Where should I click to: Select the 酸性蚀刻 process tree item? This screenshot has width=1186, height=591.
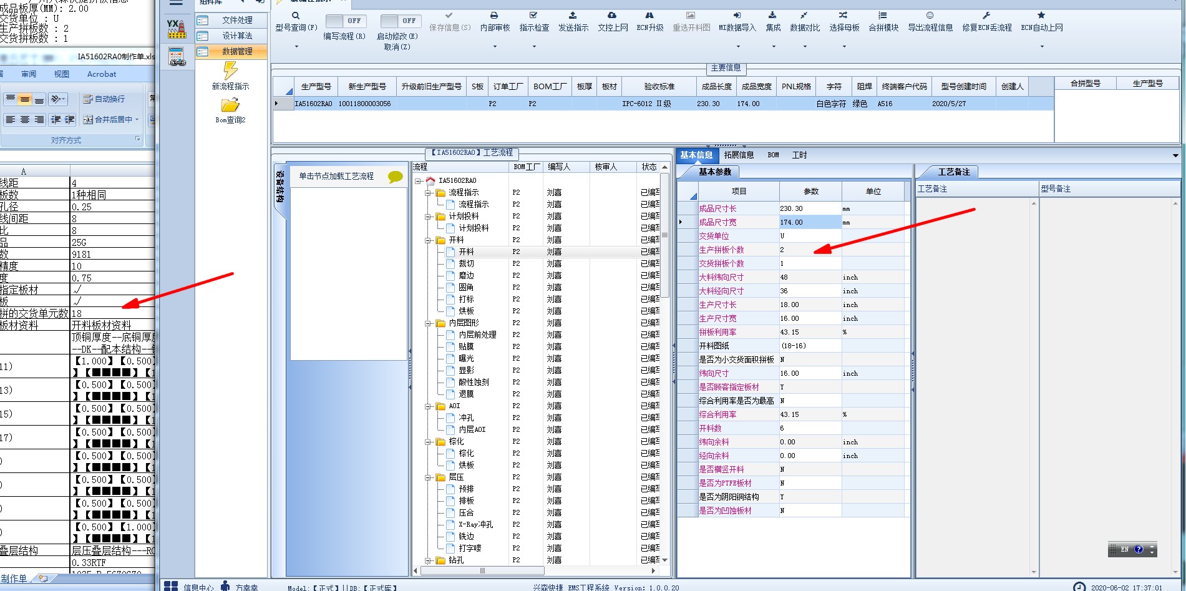(x=474, y=382)
